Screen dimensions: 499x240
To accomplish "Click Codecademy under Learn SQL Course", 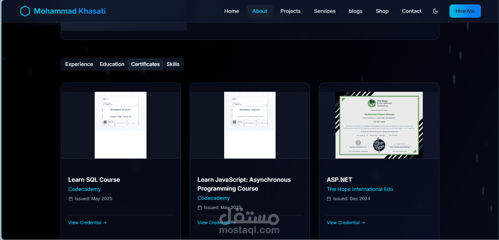I will point(84,189).
